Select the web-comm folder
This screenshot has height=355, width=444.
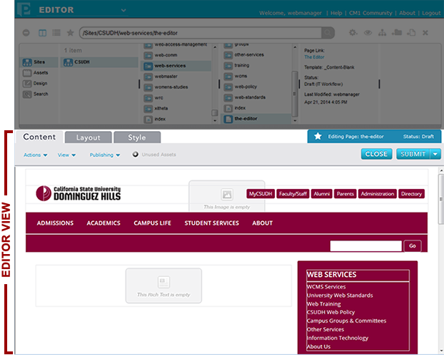[x=160, y=55]
